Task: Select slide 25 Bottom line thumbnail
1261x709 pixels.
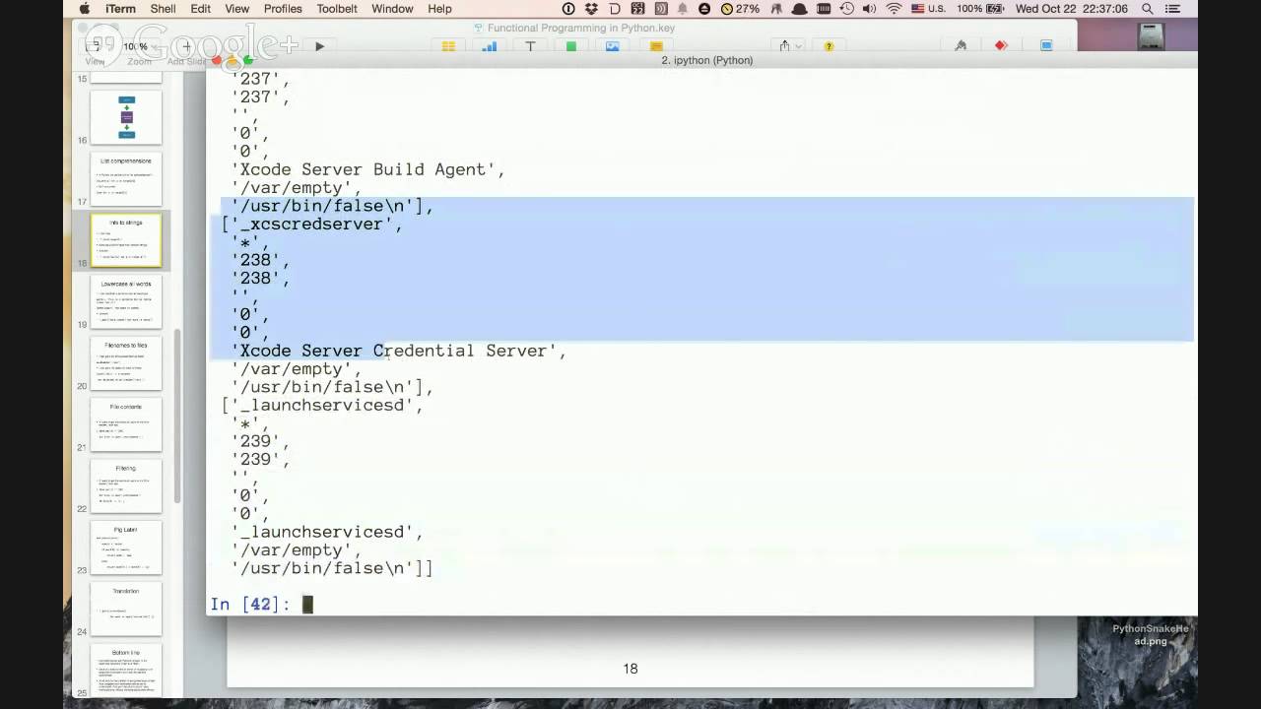Action: click(x=126, y=671)
